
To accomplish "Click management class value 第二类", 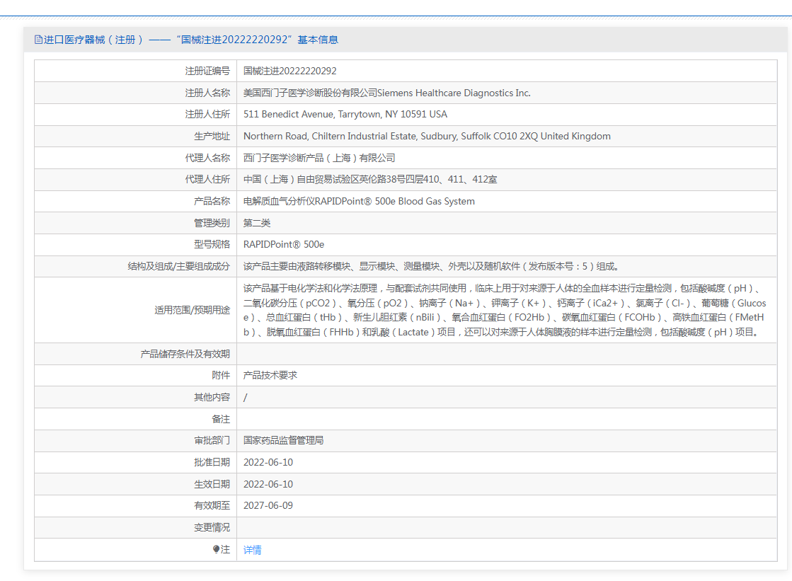I will (257, 223).
